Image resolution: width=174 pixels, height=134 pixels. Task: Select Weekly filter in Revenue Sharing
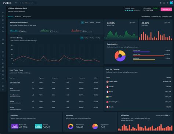coord(92,38)
